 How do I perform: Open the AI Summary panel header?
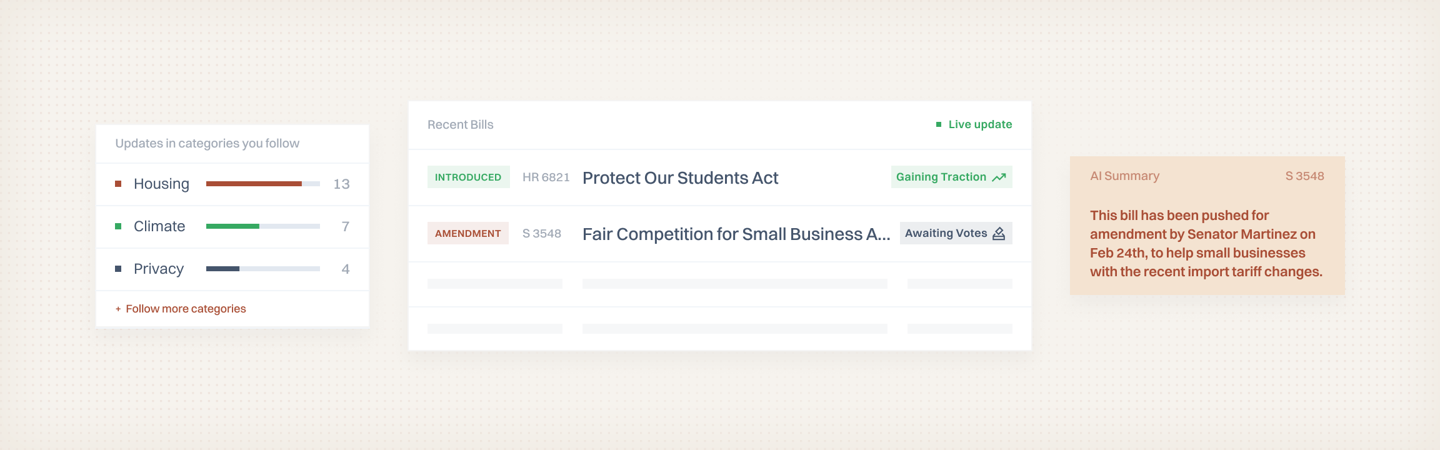[x=1124, y=176]
